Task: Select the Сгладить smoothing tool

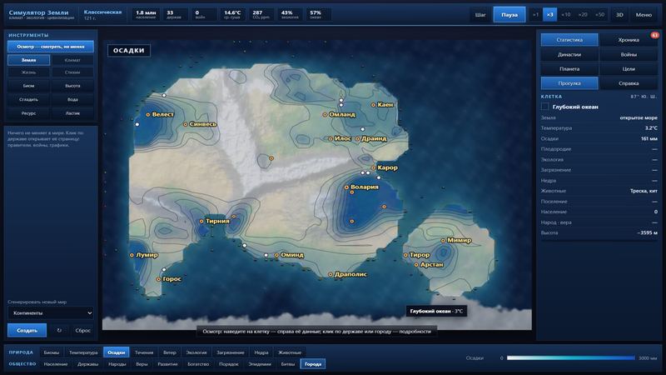Action: [28, 99]
